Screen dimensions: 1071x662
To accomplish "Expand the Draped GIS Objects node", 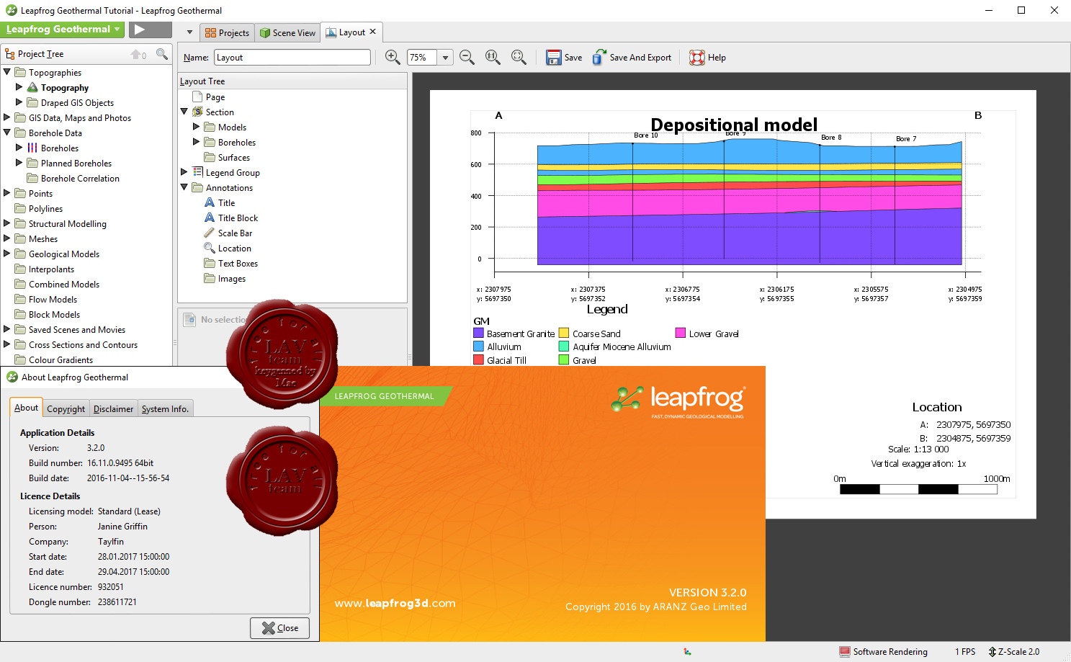I will [19, 102].
